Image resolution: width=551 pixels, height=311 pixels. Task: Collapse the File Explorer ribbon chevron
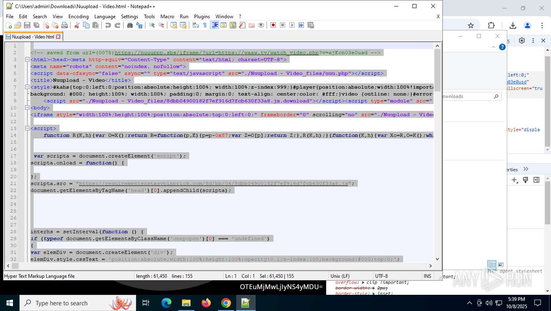493,47
